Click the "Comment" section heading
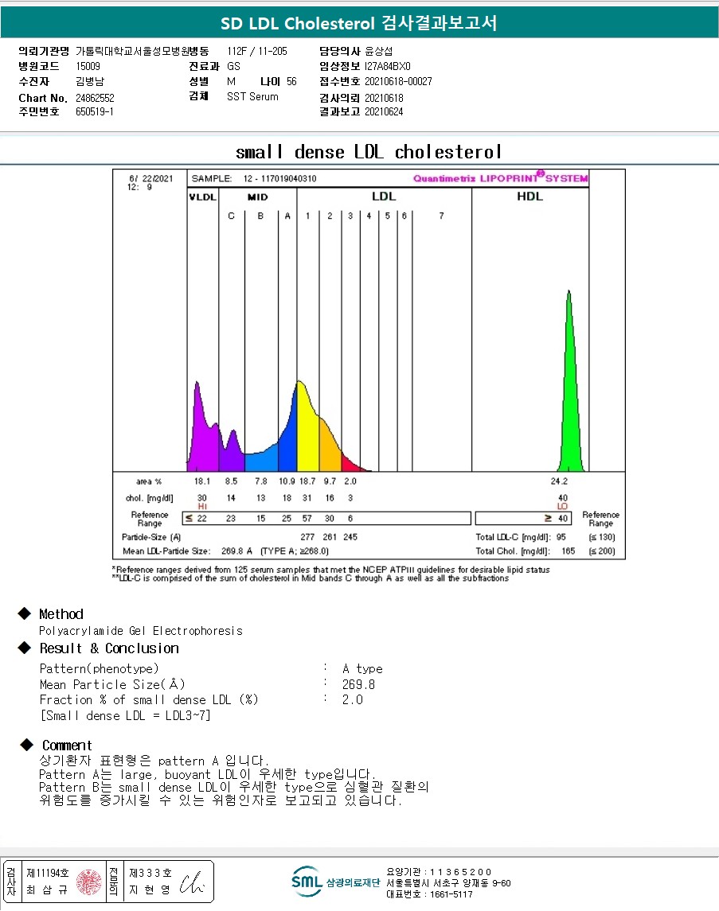 coord(67,746)
